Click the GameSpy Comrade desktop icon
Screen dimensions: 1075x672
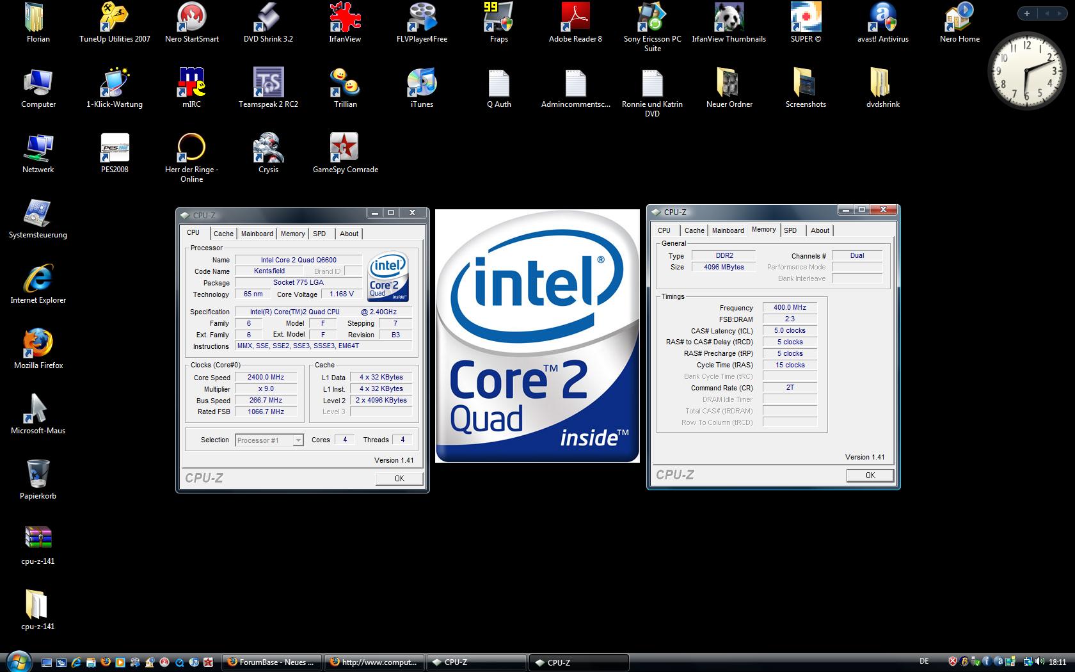[345, 154]
